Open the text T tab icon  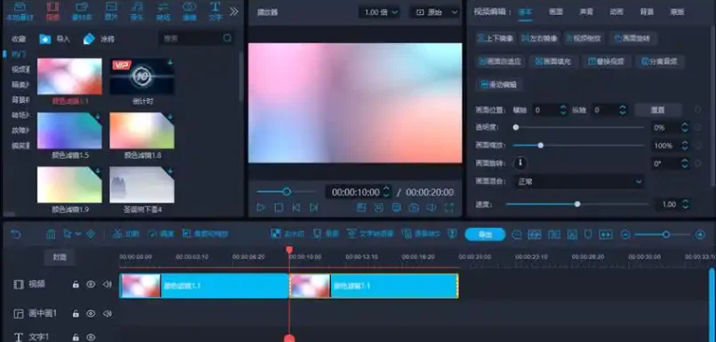(x=215, y=7)
